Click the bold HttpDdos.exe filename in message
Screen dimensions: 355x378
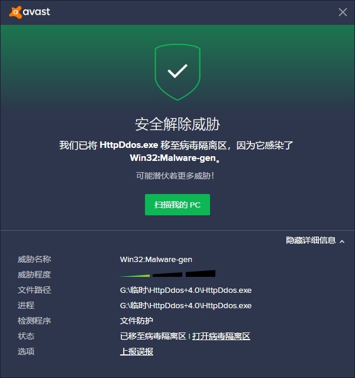[x=129, y=145]
